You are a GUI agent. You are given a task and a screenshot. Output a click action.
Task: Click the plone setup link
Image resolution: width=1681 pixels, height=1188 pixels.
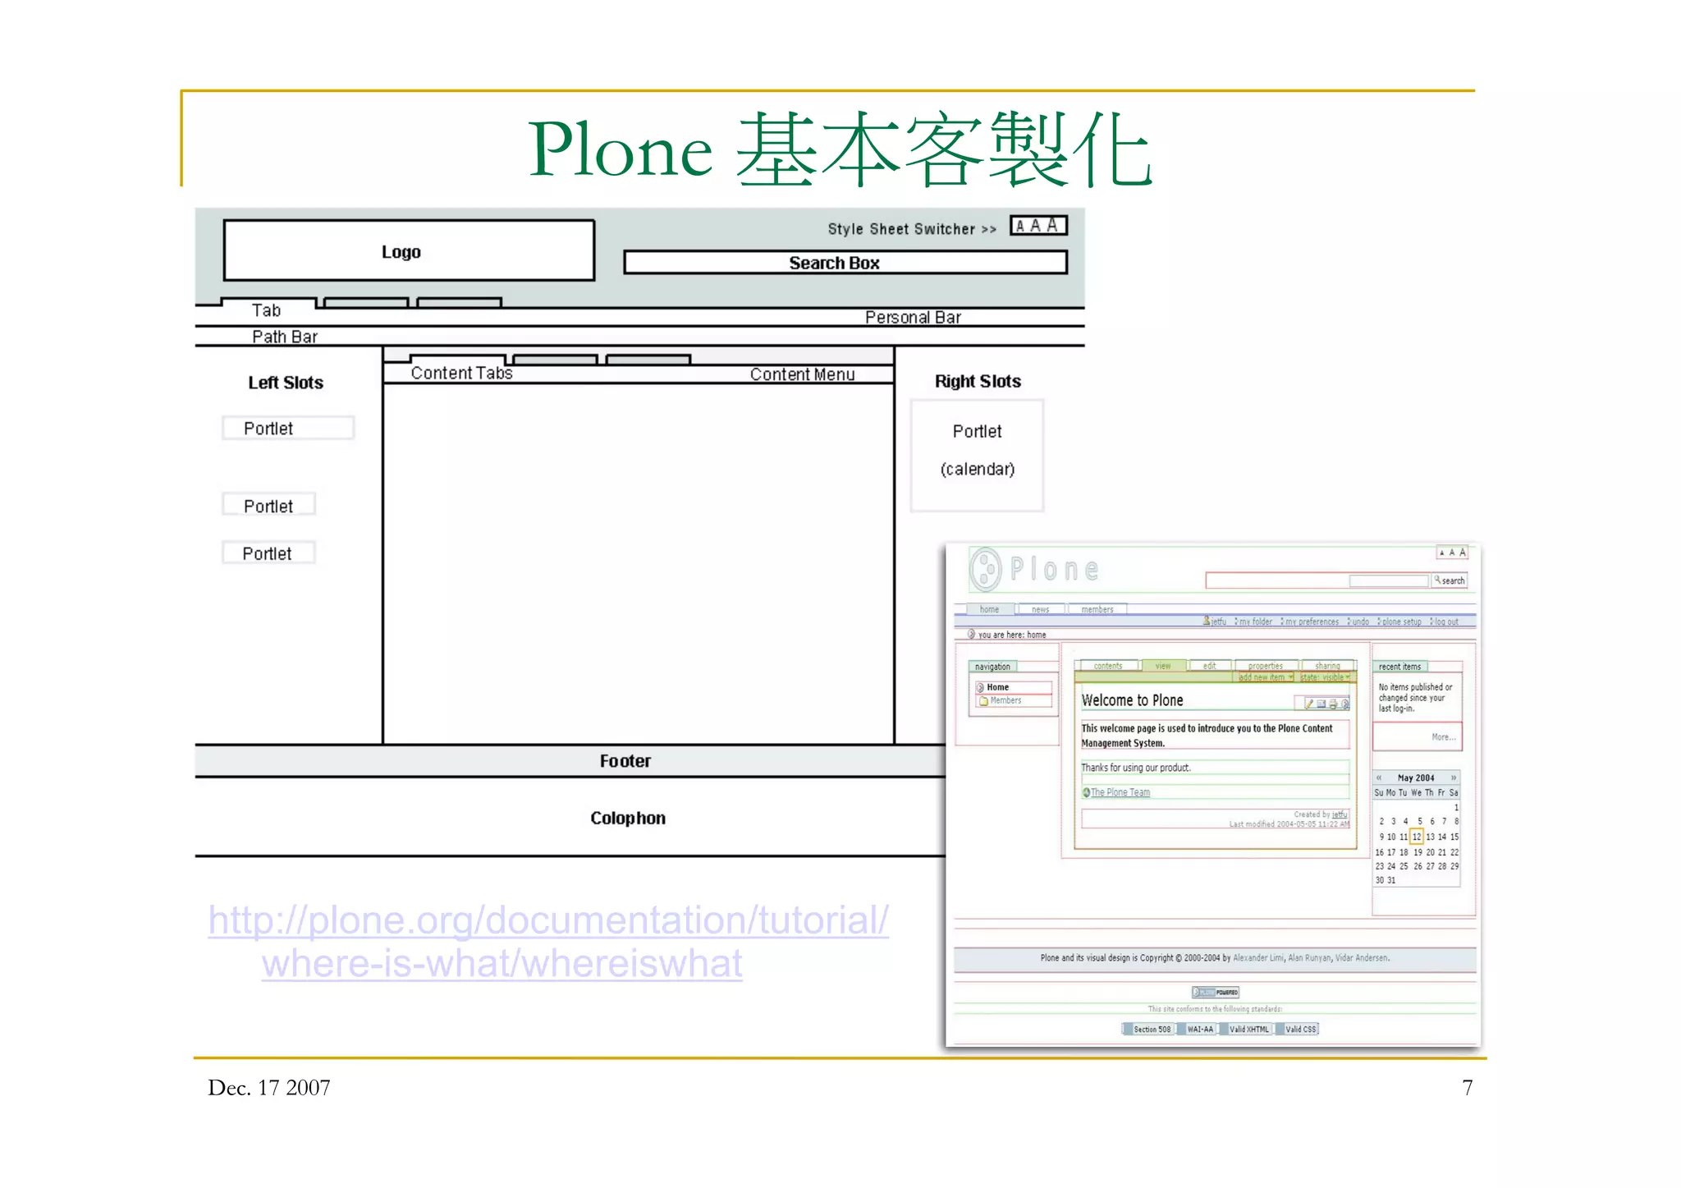click(1400, 622)
